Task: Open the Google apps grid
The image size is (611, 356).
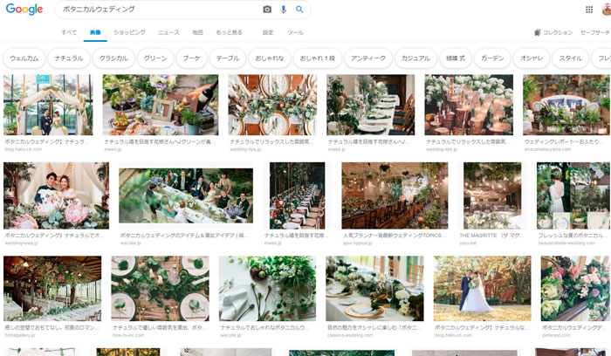Action: [589, 10]
